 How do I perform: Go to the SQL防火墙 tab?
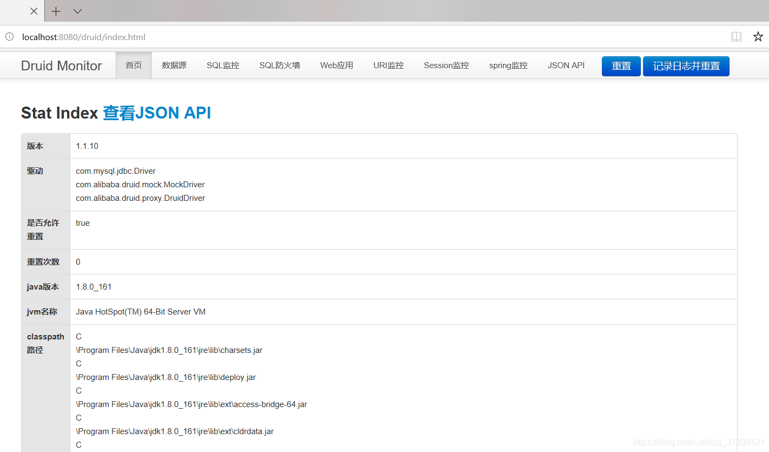280,65
